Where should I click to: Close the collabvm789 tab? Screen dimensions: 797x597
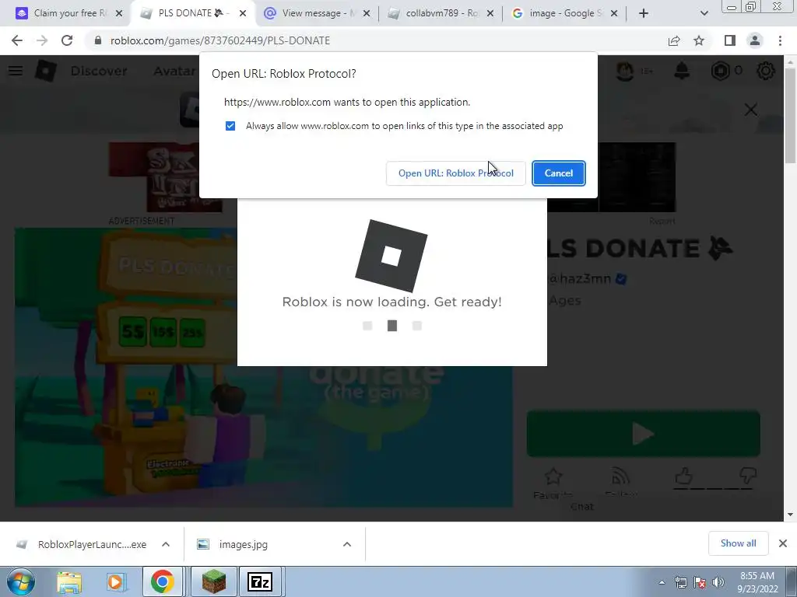pyautogui.click(x=490, y=14)
